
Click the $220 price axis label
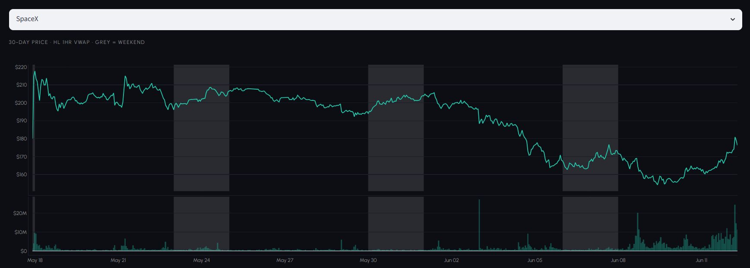pos(21,67)
